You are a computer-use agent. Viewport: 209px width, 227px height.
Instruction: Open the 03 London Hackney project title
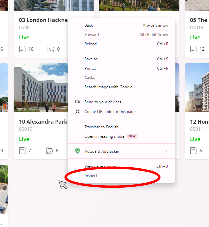coord(43,20)
